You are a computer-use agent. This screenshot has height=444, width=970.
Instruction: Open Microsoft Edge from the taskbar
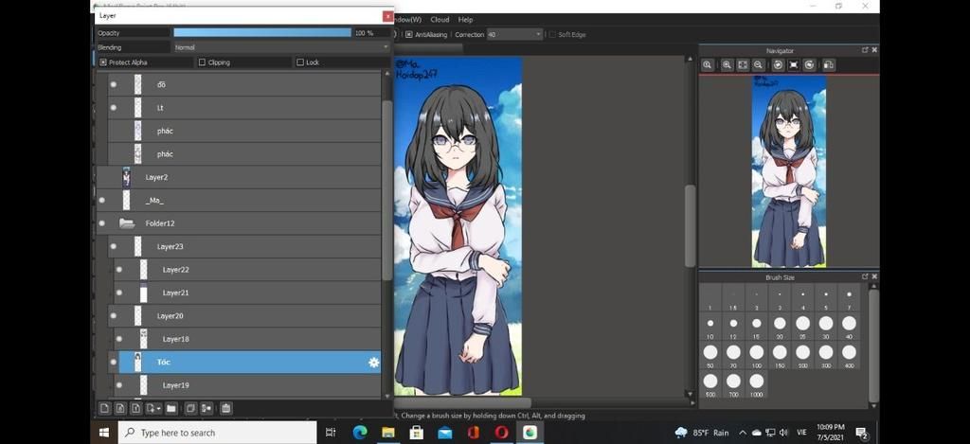(360, 433)
